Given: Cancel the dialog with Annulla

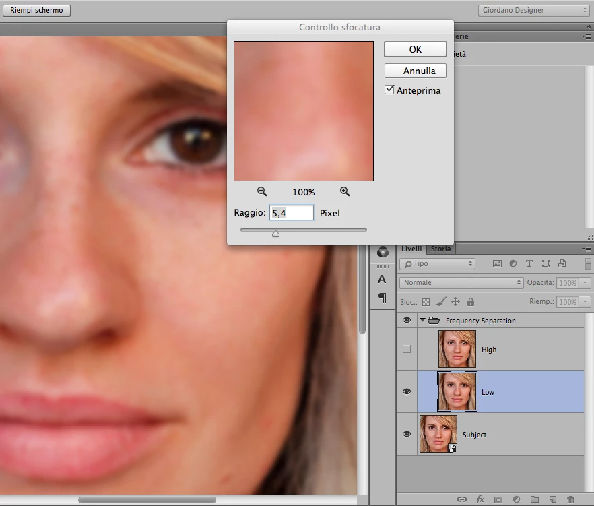Looking at the screenshot, I should (415, 71).
